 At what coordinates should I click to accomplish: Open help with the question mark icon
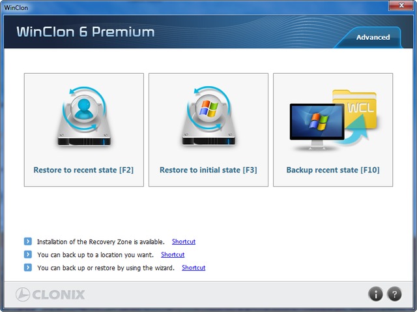coord(394,294)
